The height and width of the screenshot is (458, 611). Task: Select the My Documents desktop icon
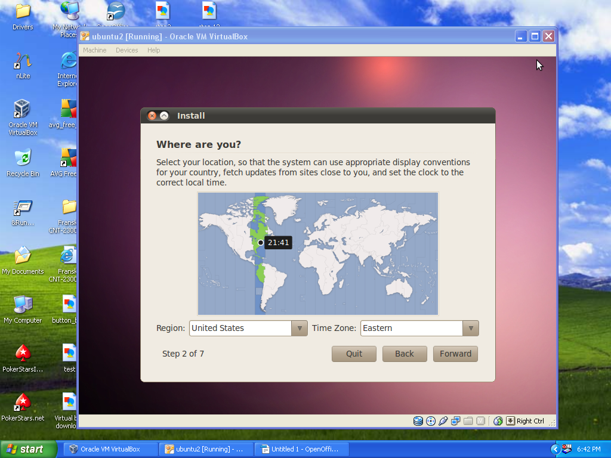coord(23,261)
